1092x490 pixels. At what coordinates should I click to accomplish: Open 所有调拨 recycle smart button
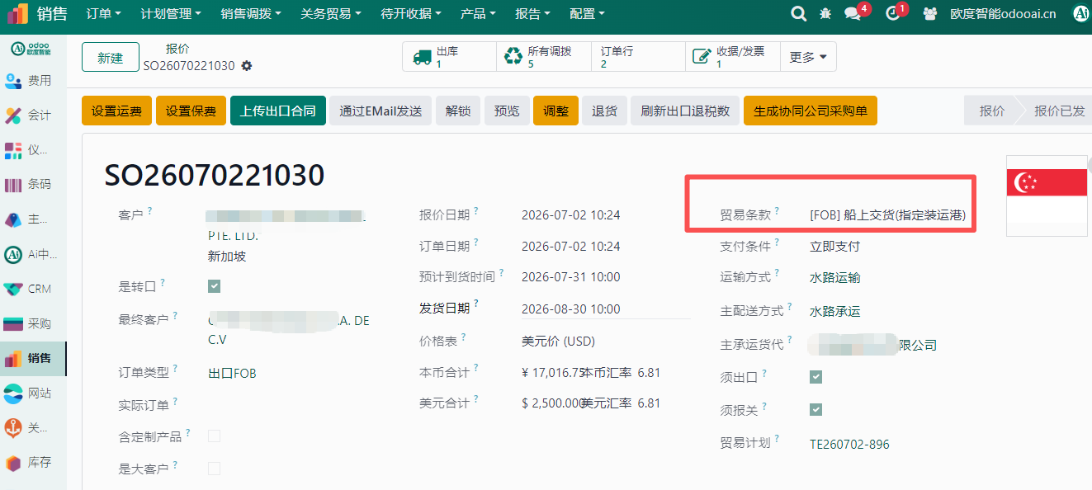(x=543, y=57)
